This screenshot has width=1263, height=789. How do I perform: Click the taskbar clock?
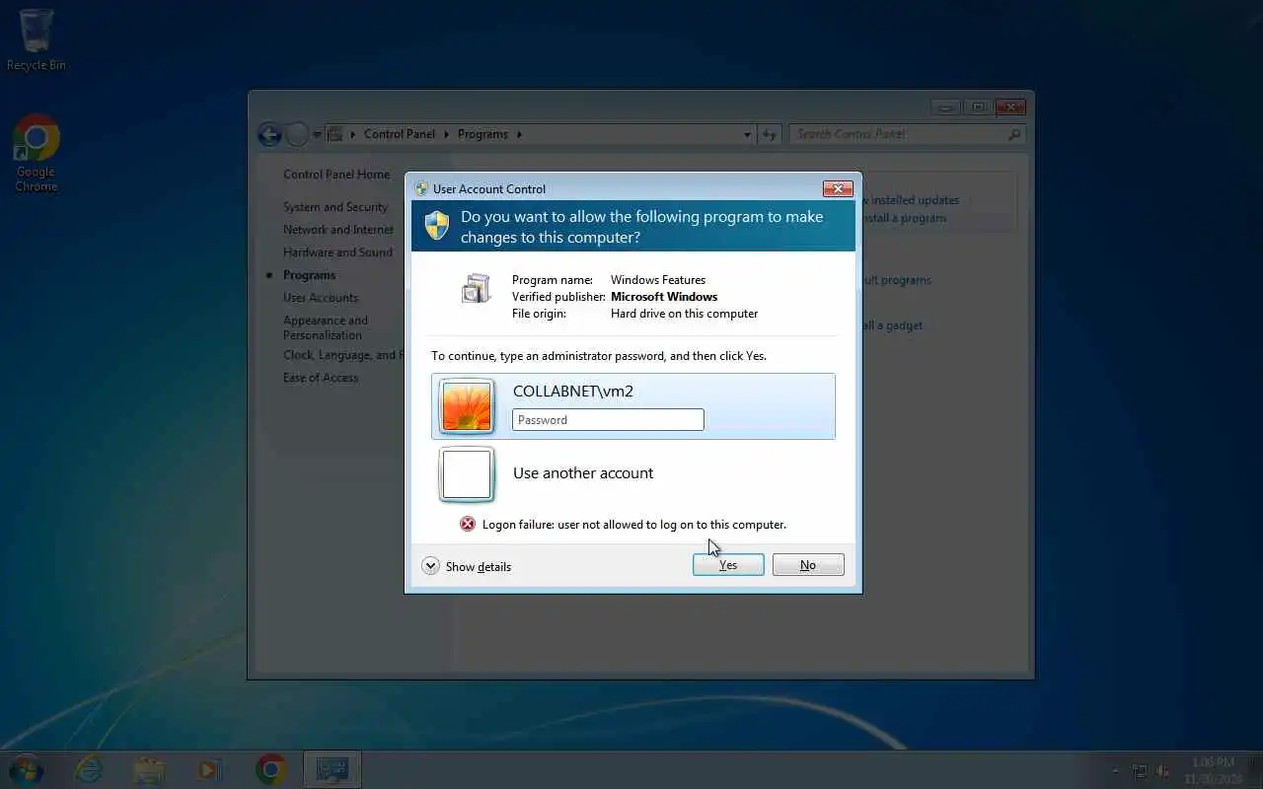coord(1213,770)
